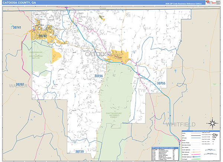Viewport: 223px width, 162px height.
Task: Select ZIP code label 30742
Action: (x=43, y=36)
